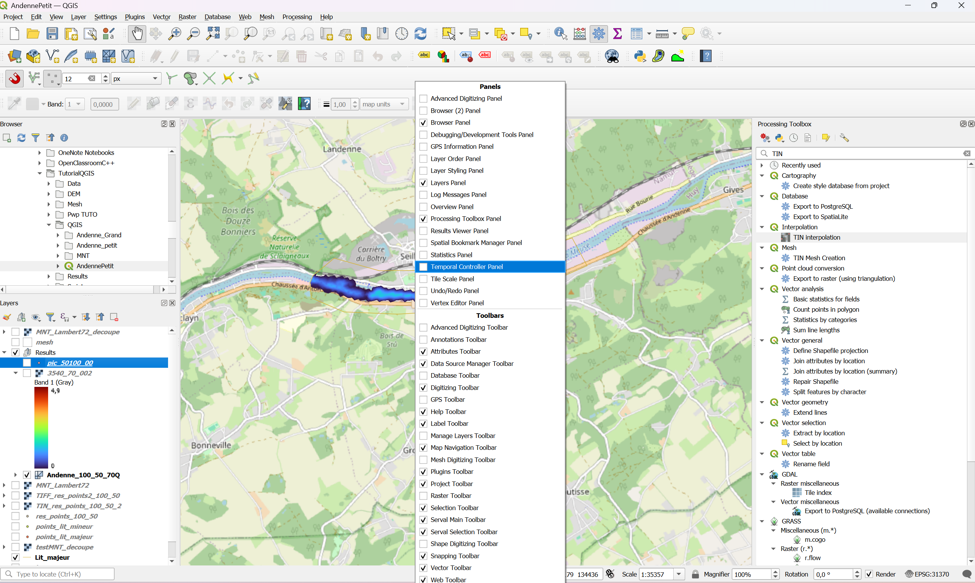Open the Python console icon
The image size is (975, 583).
point(640,56)
